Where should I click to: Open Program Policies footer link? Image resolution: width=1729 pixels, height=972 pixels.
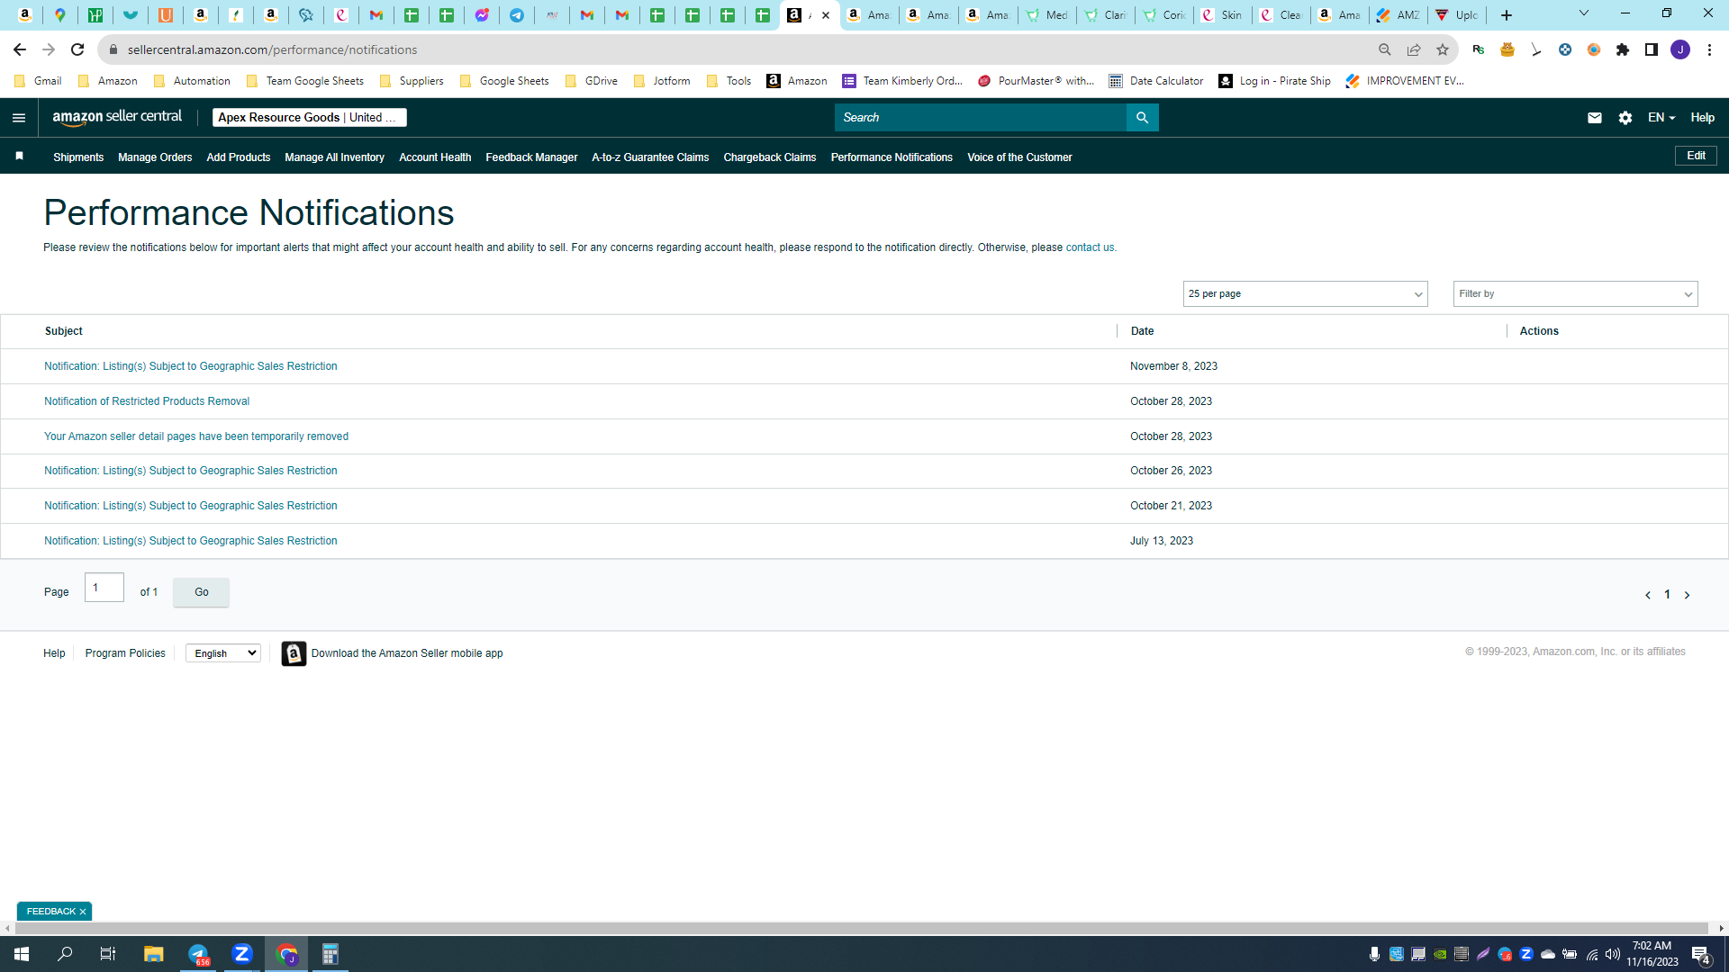click(x=125, y=653)
